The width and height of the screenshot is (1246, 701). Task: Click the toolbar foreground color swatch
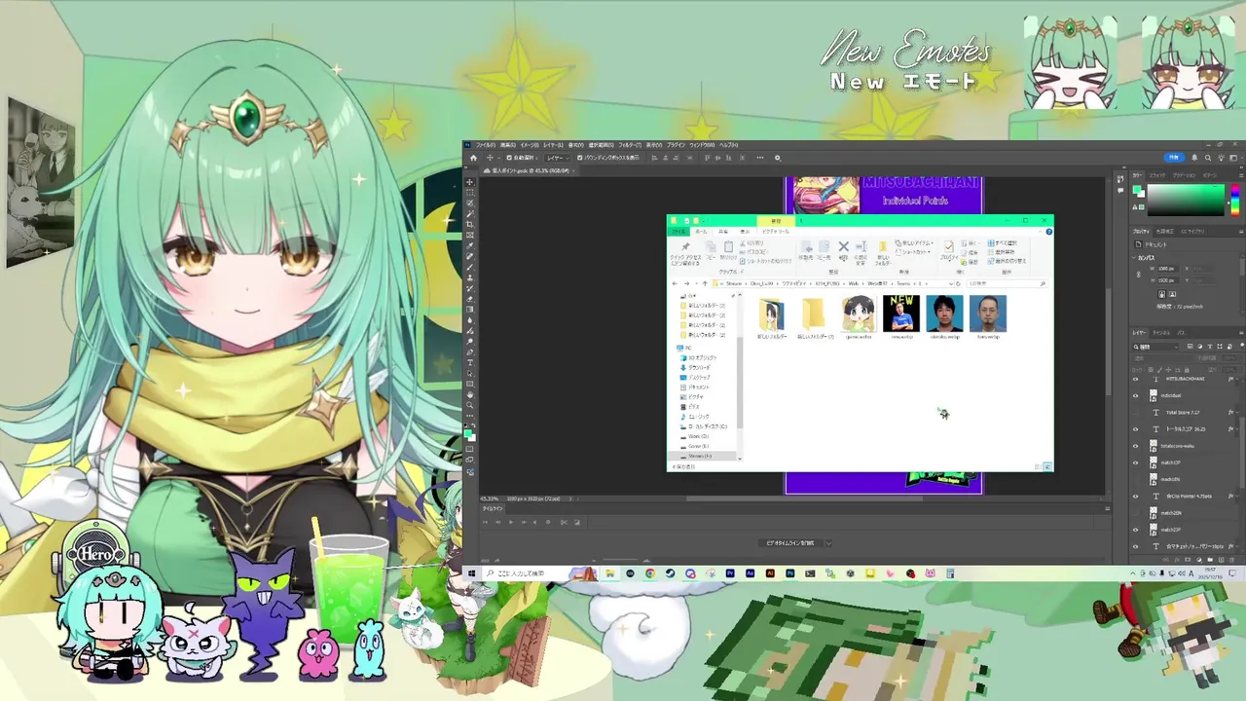click(468, 433)
